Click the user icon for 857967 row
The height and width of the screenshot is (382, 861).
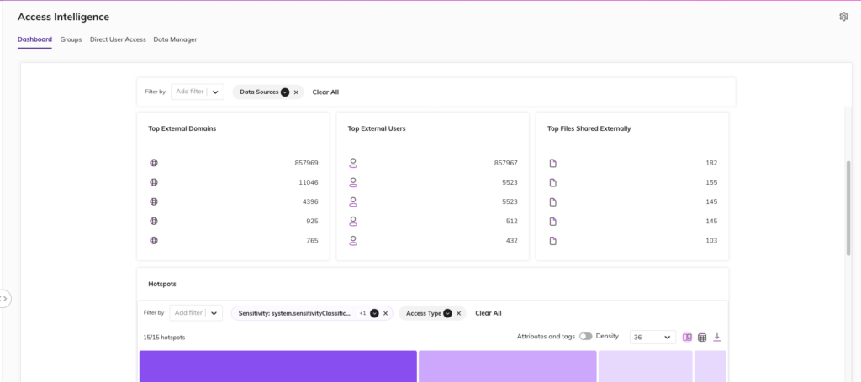tap(353, 163)
